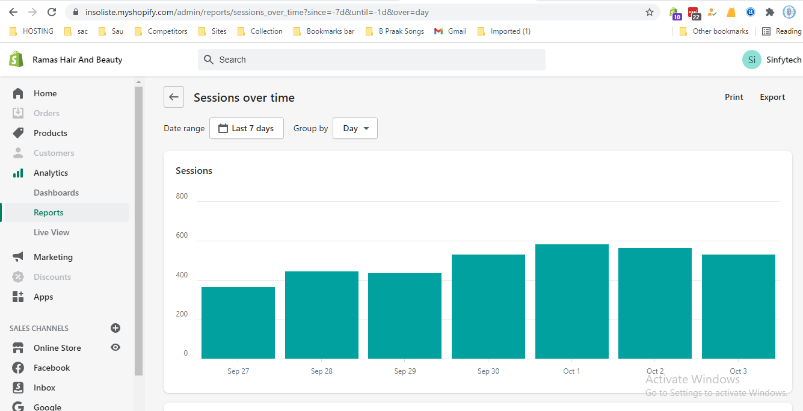Image resolution: width=803 pixels, height=411 pixels.
Task: Open Marketing in the sidebar
Action: [53, 257]
